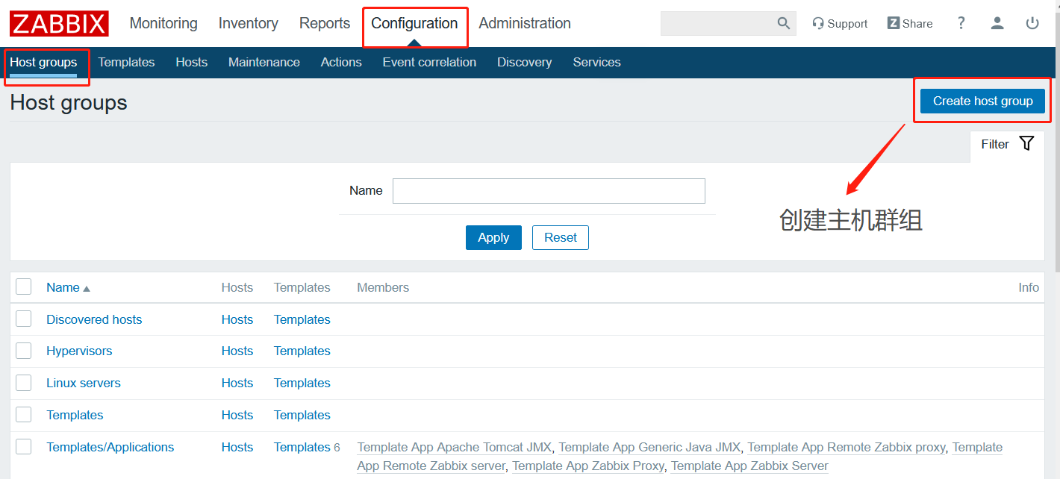Open the search magnifier icon
Image resolution: width=1060 pixels, height=479 pixels.
tap(783, 23)
